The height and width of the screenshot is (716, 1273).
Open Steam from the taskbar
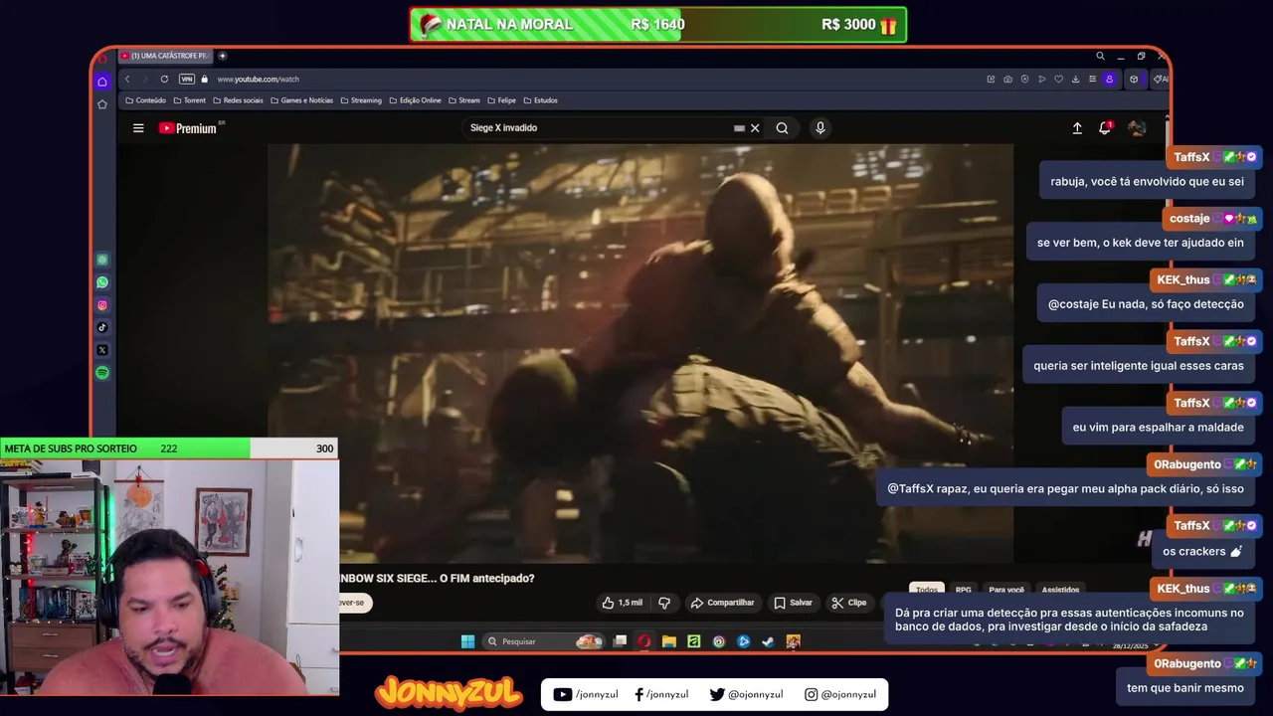(768, 641)
